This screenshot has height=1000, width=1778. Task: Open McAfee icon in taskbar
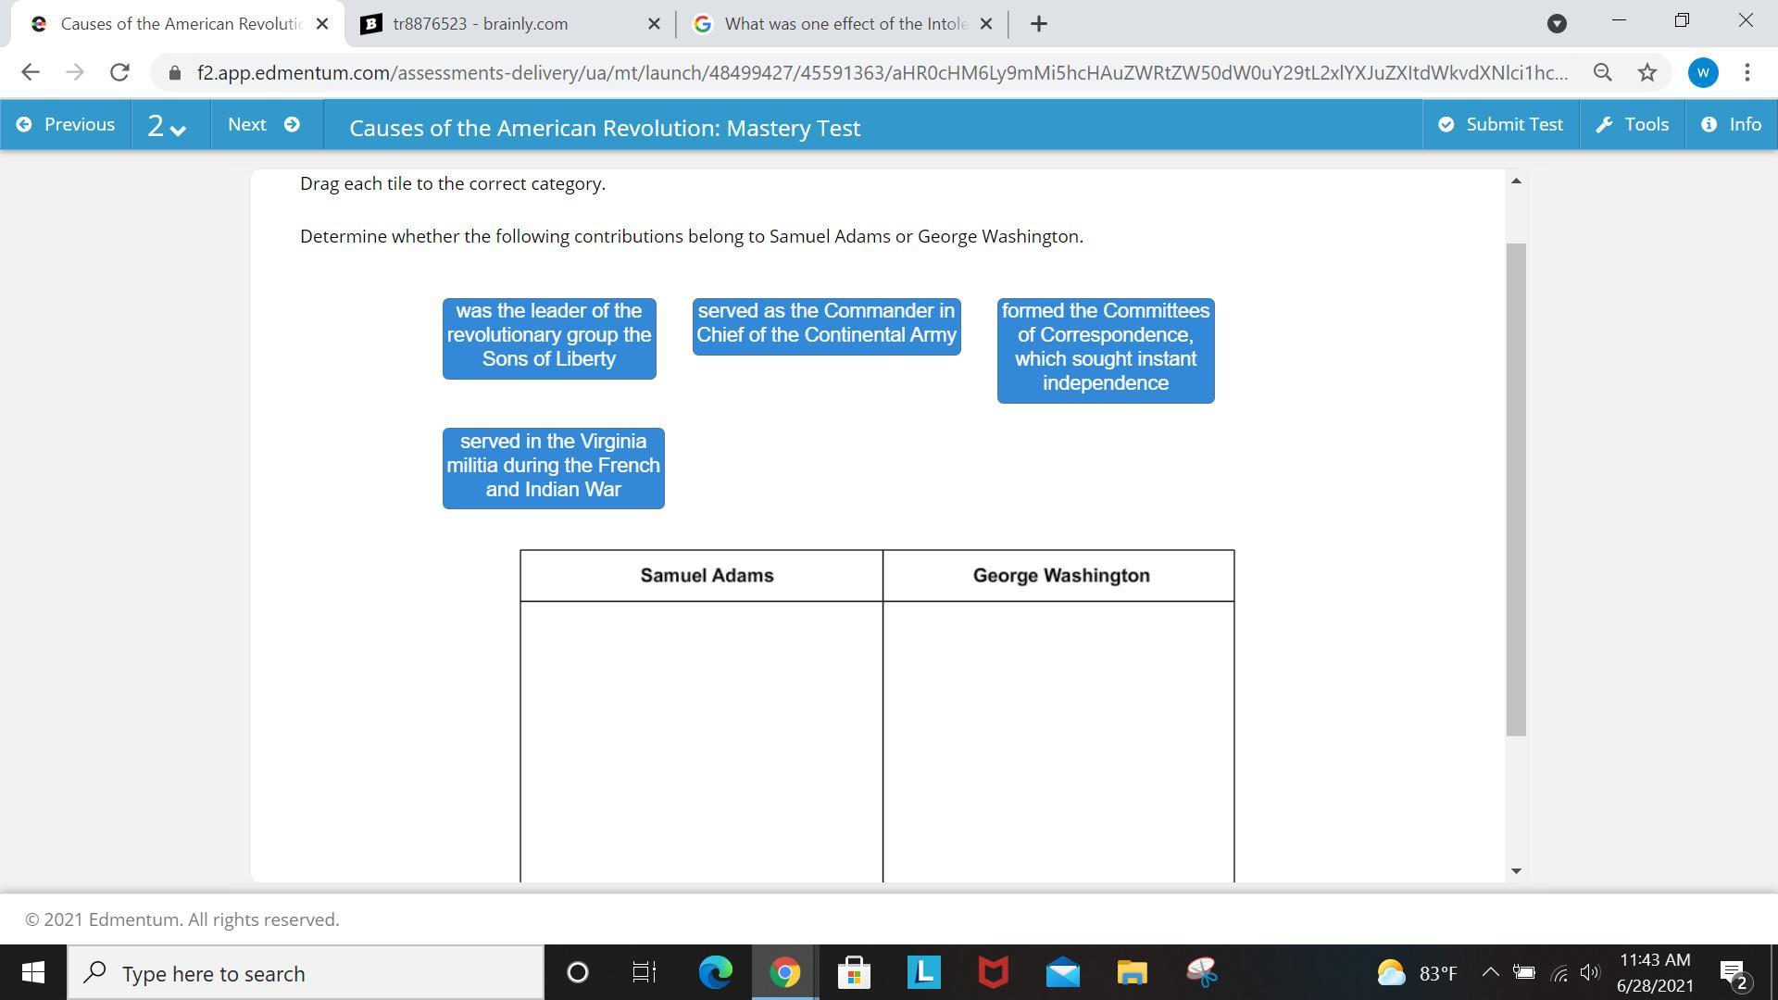[x=993, y=973]
